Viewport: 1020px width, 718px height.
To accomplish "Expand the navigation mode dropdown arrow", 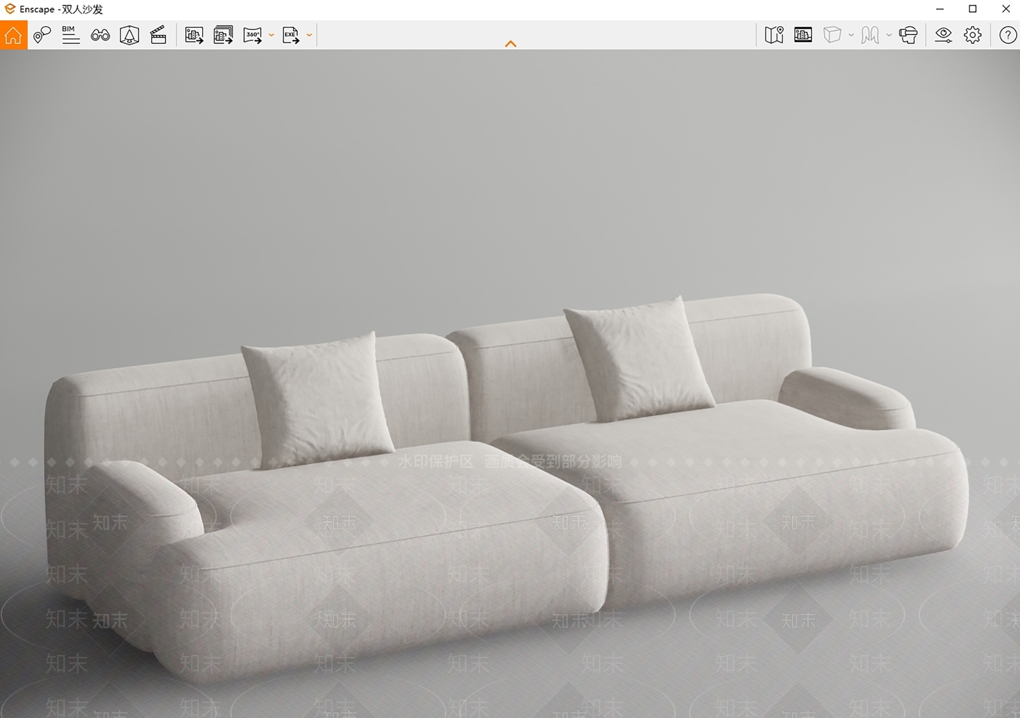I will [x=889, y=35].
